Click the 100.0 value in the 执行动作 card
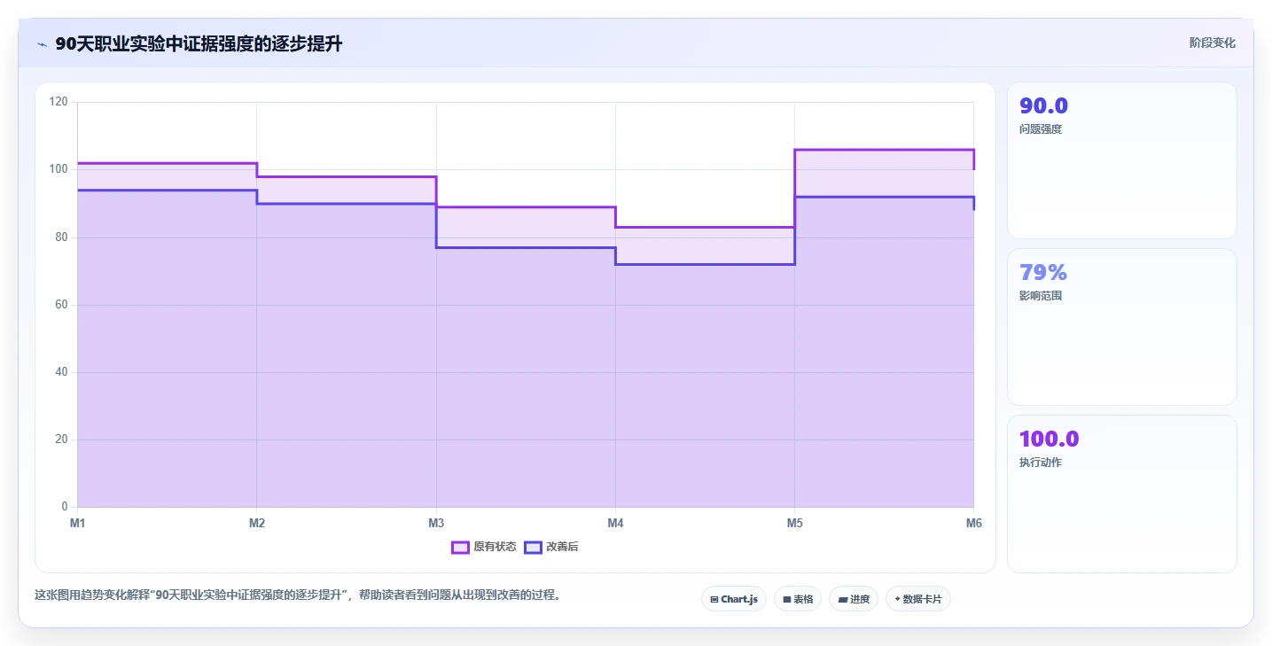The width and height of the screenshot is (1272, 646). [1049, 439]
